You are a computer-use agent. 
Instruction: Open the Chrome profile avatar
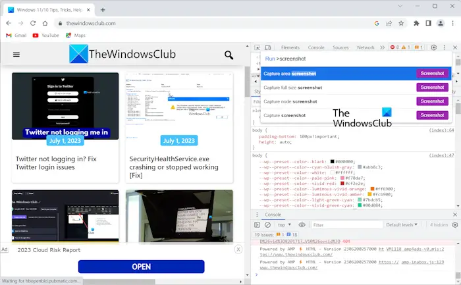click(x=441, y=23)
